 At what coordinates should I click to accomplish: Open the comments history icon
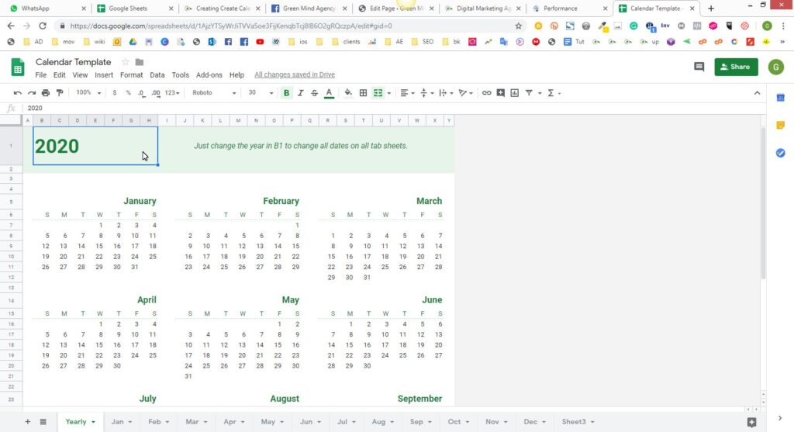[x=699, y=67]
